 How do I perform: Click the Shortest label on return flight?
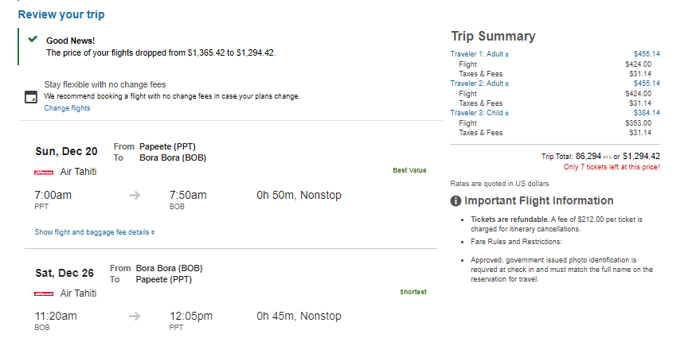(413, 292)
